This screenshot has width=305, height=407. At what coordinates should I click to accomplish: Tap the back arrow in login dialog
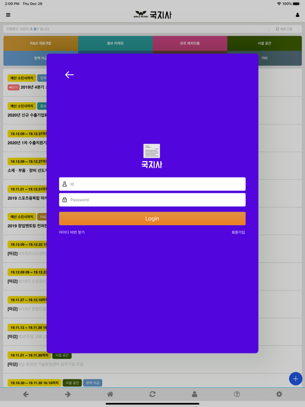(x=69, y=75)
